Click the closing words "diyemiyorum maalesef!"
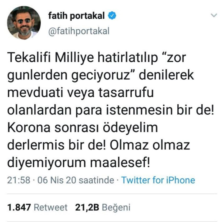 [x=79, y=163]
